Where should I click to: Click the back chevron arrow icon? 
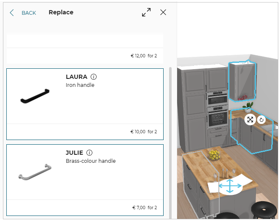pyautogui.click(x=12, y=13)
